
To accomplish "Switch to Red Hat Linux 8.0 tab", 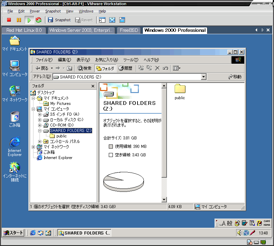I will click(24, 30).
